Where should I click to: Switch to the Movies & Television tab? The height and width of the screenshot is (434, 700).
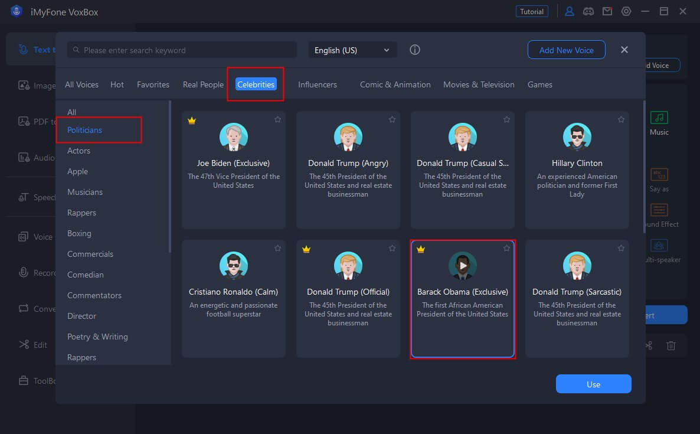pos(479,84)
